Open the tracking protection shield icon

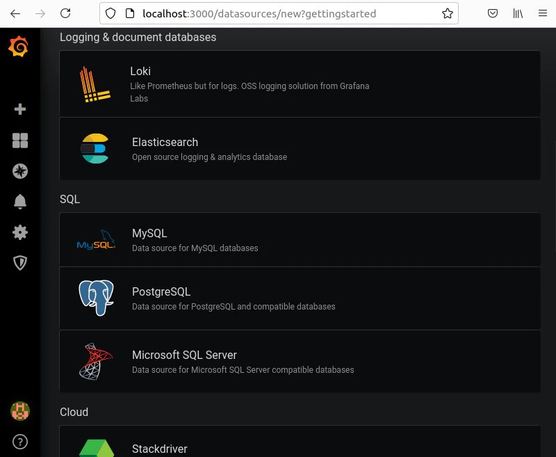pos(111,13)
